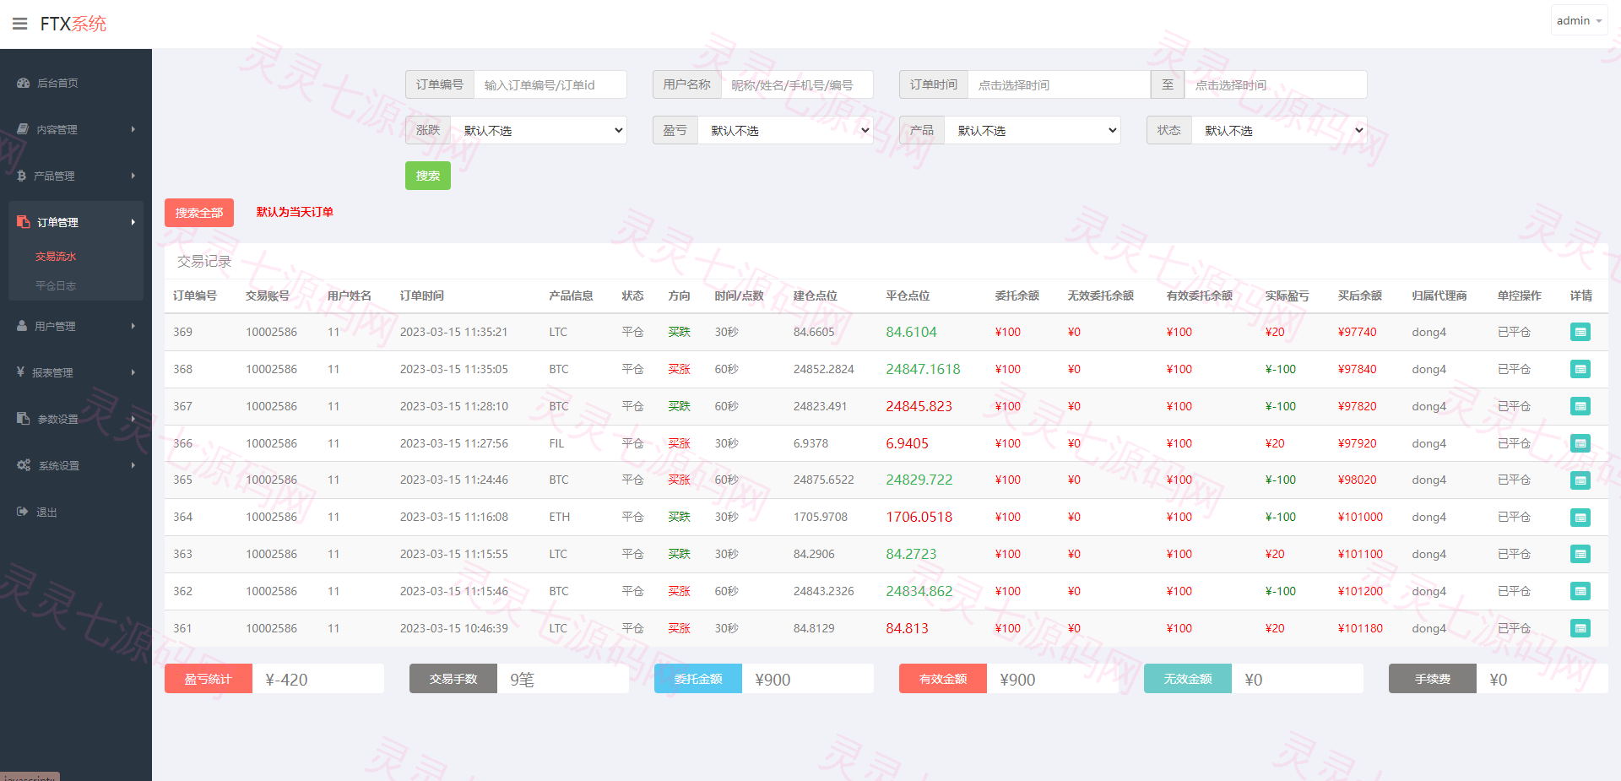Click the 盈亏统计 summary button
The height and width of the screenshot is (781, 1621).
click(x=209, y=679)
